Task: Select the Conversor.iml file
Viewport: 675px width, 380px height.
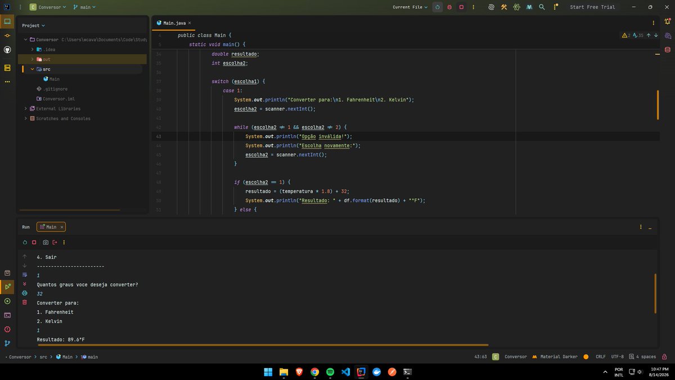Action: [55, 99]
